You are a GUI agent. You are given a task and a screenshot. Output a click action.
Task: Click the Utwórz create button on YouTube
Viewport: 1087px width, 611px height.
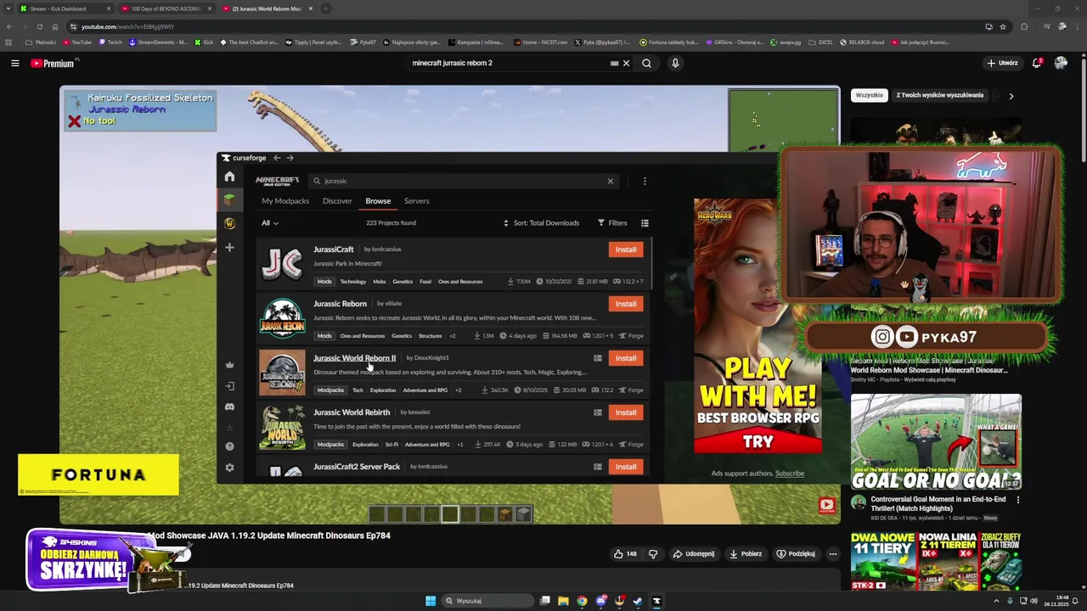[x=1002, y=63]
